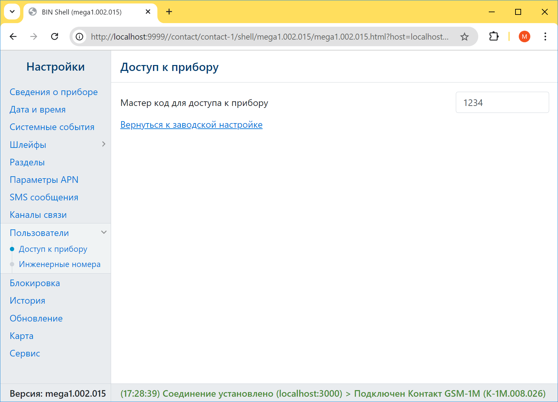Go to Дата и время settings
558x402 pixels.
pos(38,110)
